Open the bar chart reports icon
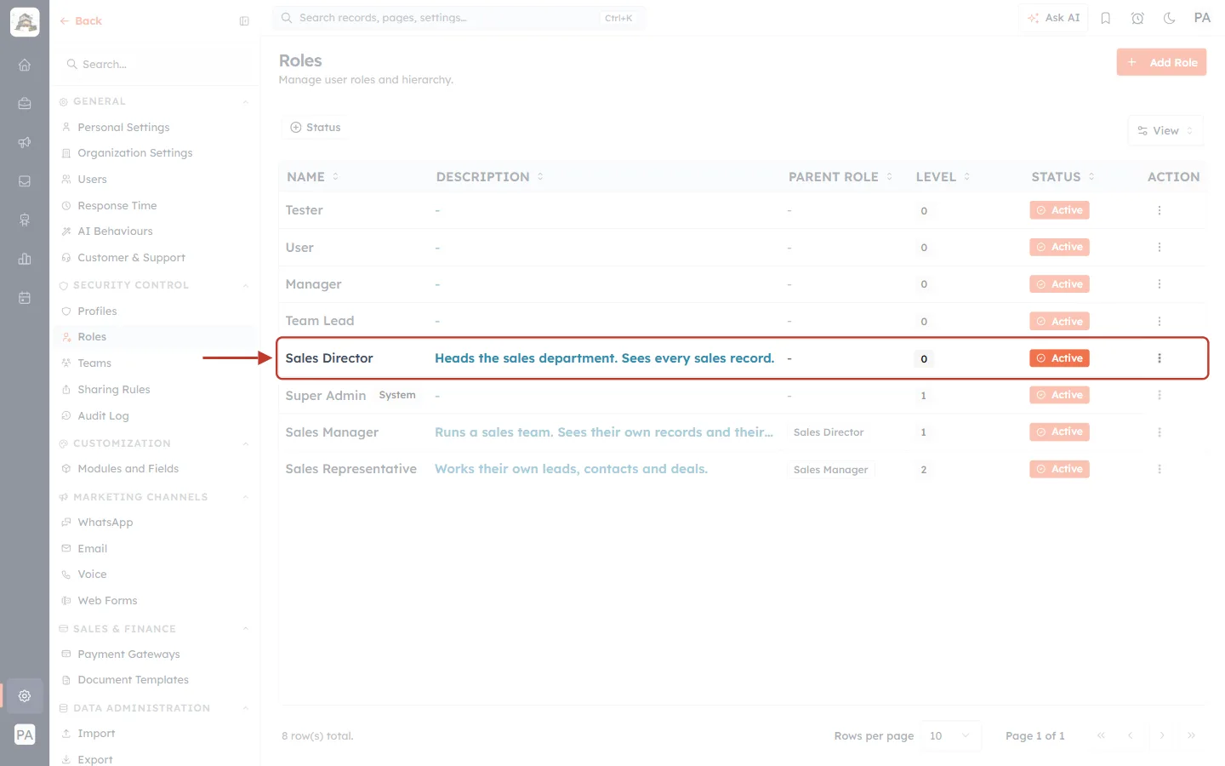Screen dimensions: 1225x766 (25, 259)
